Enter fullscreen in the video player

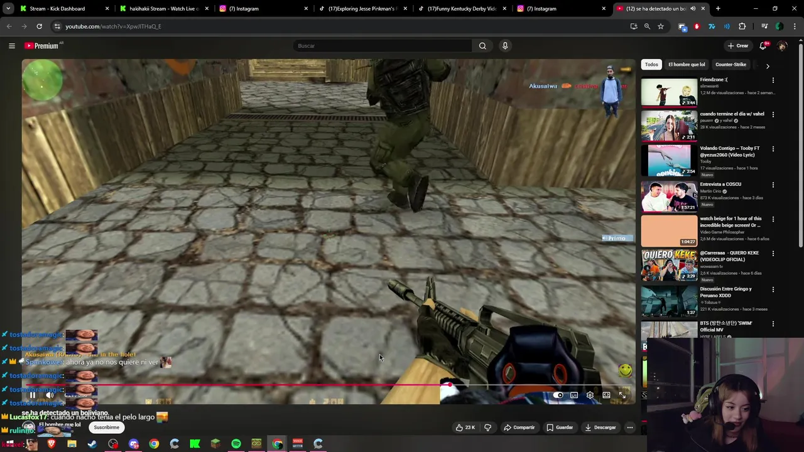(x=622, y=395)
